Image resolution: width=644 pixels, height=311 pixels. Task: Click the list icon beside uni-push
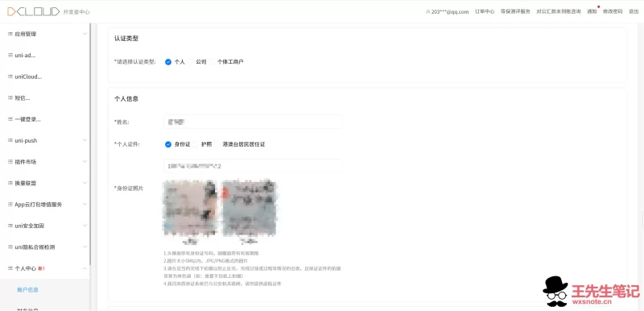10,140
